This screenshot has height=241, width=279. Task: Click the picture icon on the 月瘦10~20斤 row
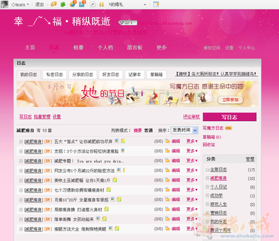click(x=113, y=199)
